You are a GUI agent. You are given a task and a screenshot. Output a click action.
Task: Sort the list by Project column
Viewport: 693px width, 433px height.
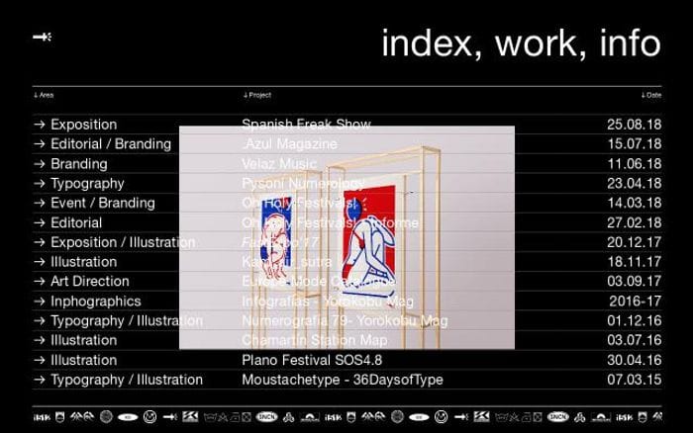coord(257,95)
